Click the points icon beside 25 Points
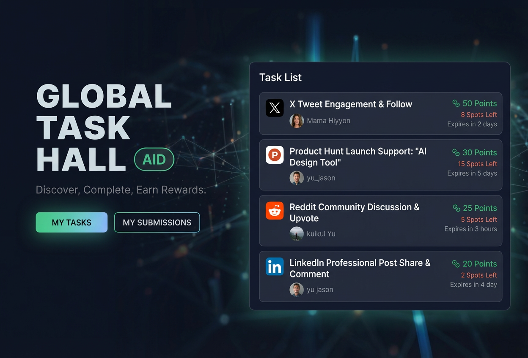Viewport: 528px width, 358px height. point(456,208)
